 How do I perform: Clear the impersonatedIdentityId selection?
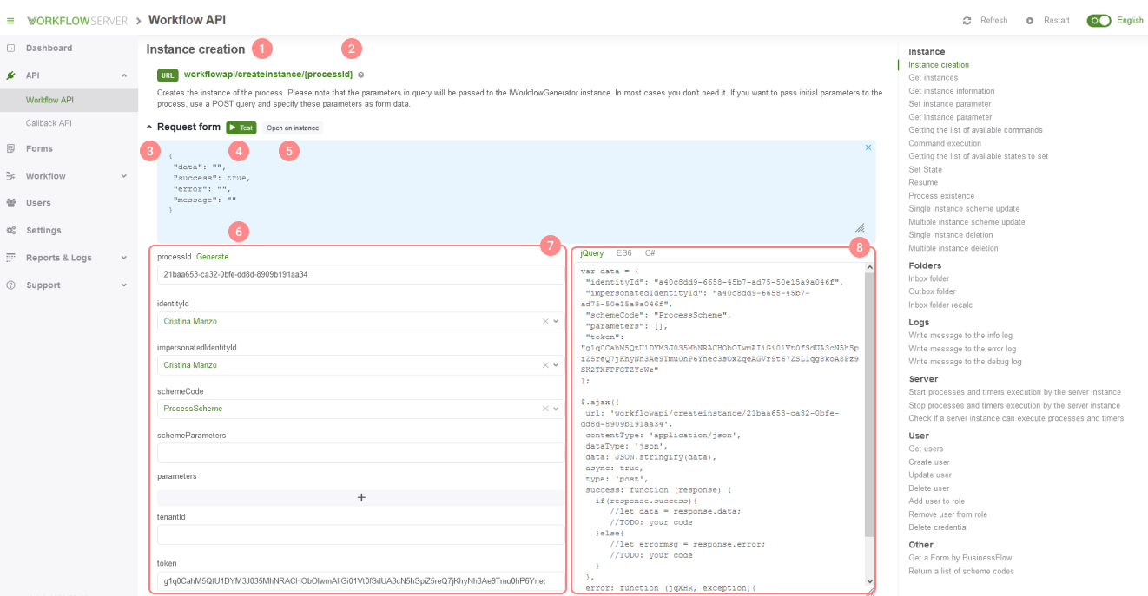coord(545,365)
